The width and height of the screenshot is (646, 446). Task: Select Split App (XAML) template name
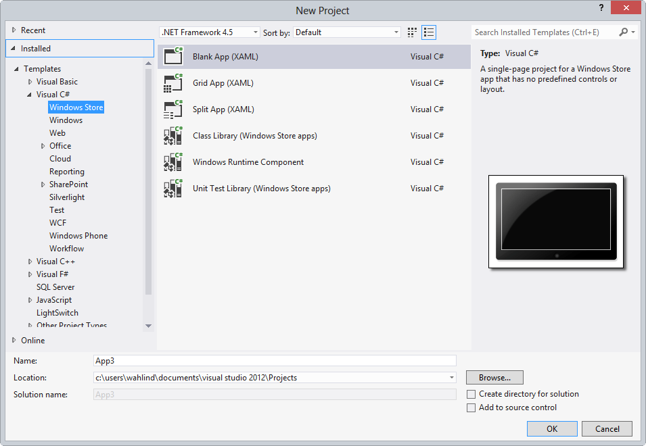(223, 109)
